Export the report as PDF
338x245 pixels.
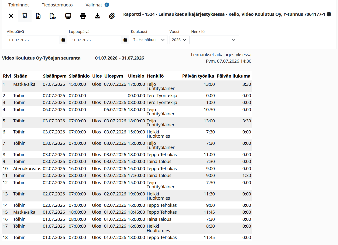53,16
